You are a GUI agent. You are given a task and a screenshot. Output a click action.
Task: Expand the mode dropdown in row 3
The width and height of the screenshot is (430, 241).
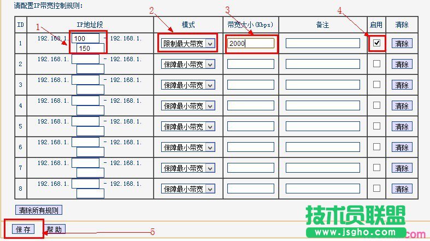click(188, 85)
